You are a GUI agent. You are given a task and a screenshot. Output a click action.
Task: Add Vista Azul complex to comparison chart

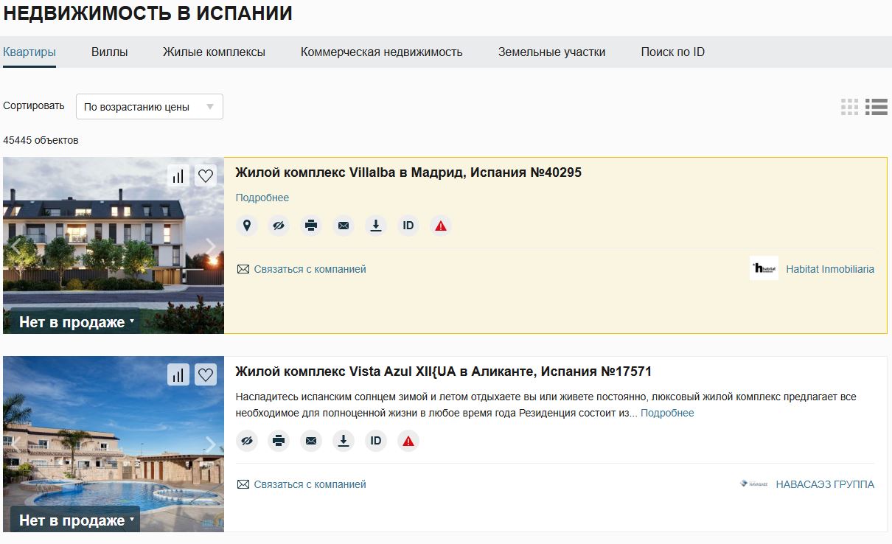pos(178,374)
